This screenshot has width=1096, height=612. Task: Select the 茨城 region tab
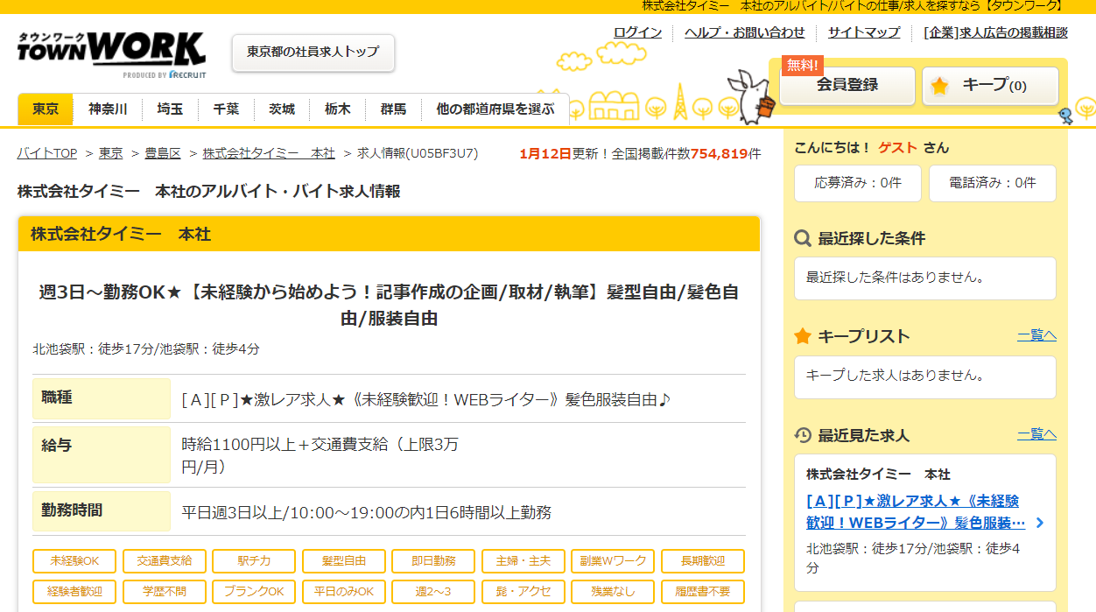click(x=282, y=109)
